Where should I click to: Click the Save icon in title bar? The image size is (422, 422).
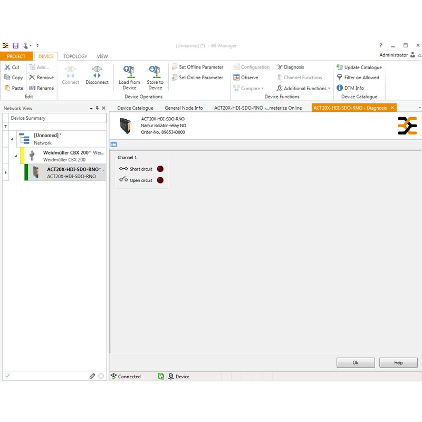coord(16,45)
